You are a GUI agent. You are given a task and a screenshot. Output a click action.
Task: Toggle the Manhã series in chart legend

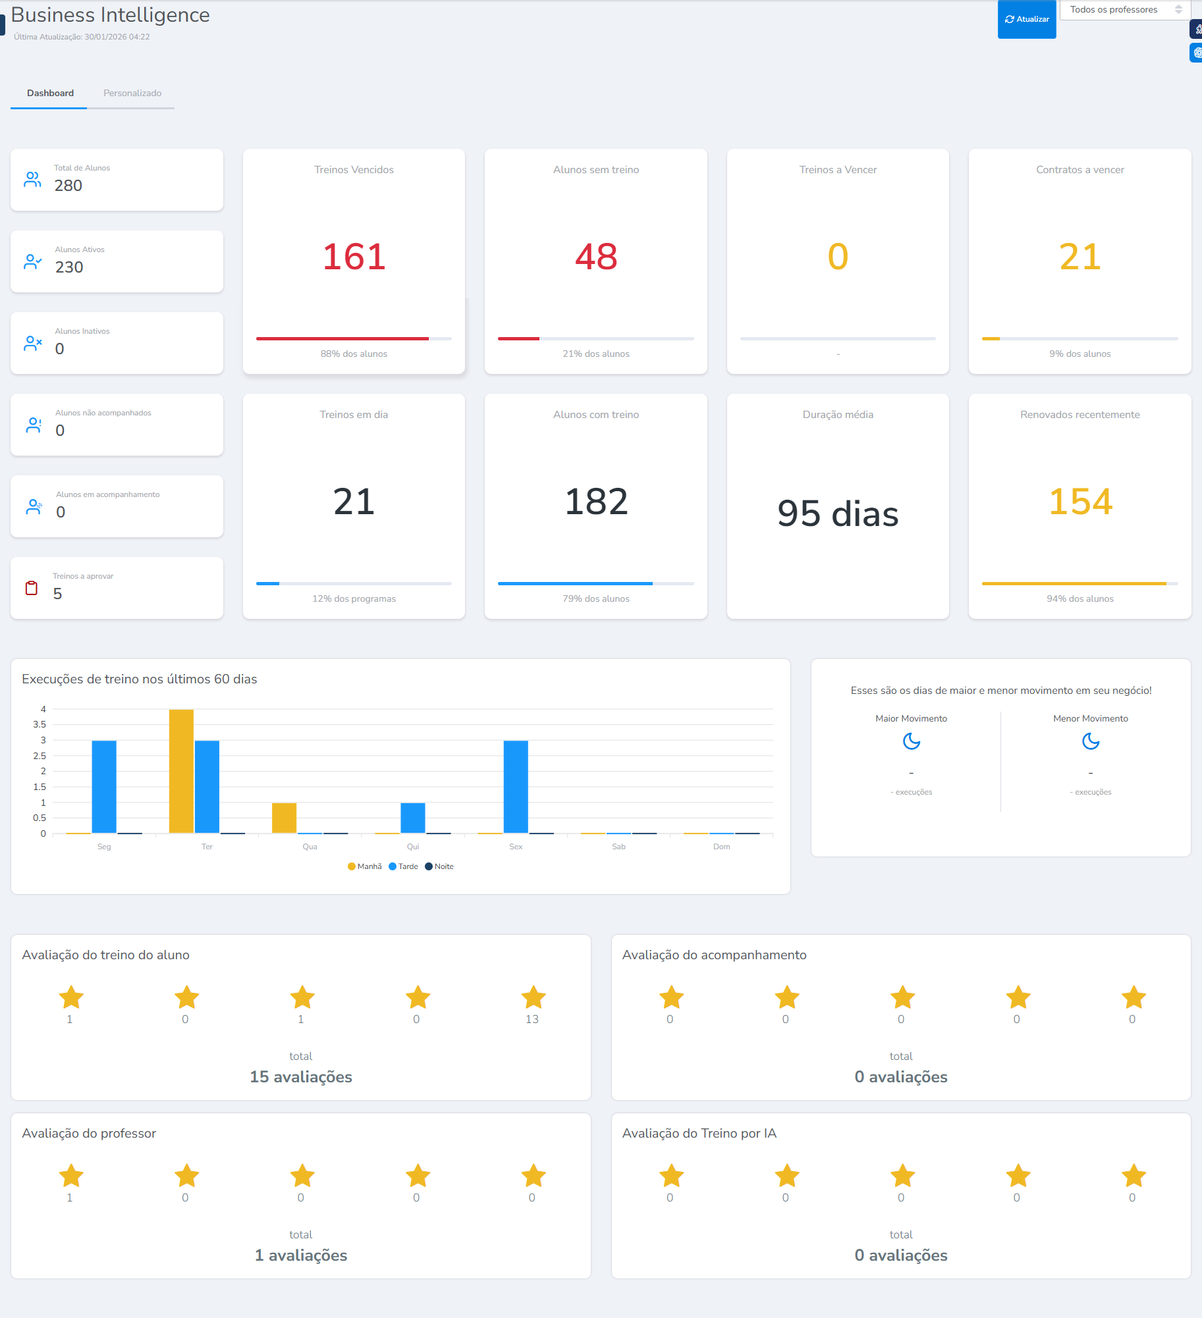coord(365,866)
